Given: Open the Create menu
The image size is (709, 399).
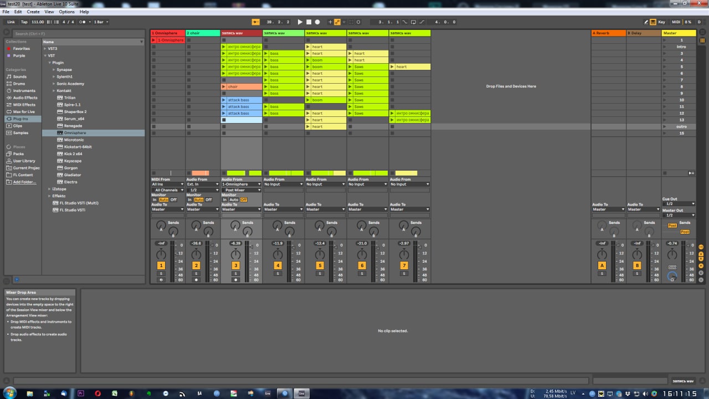Looking at the screenshot, I should point(33,11).
